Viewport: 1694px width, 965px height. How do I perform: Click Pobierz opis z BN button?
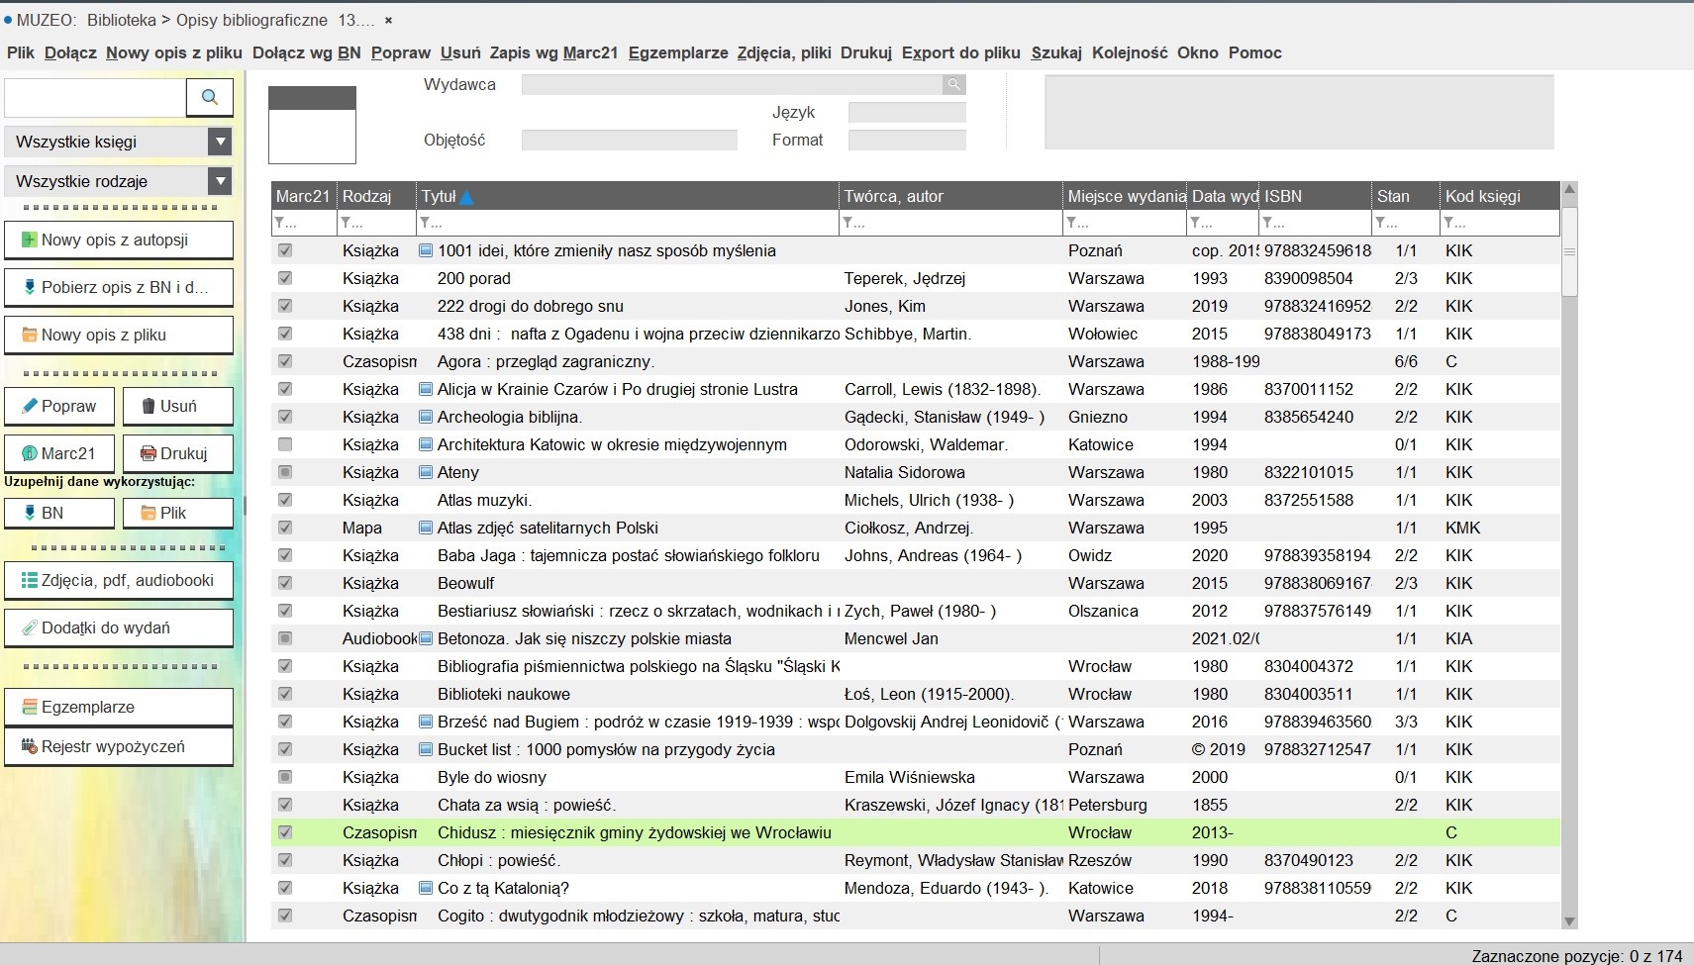point(119,288)
